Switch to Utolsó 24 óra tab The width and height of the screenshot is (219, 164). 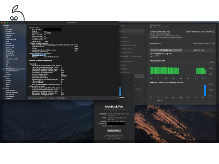(x=165, y=50)
